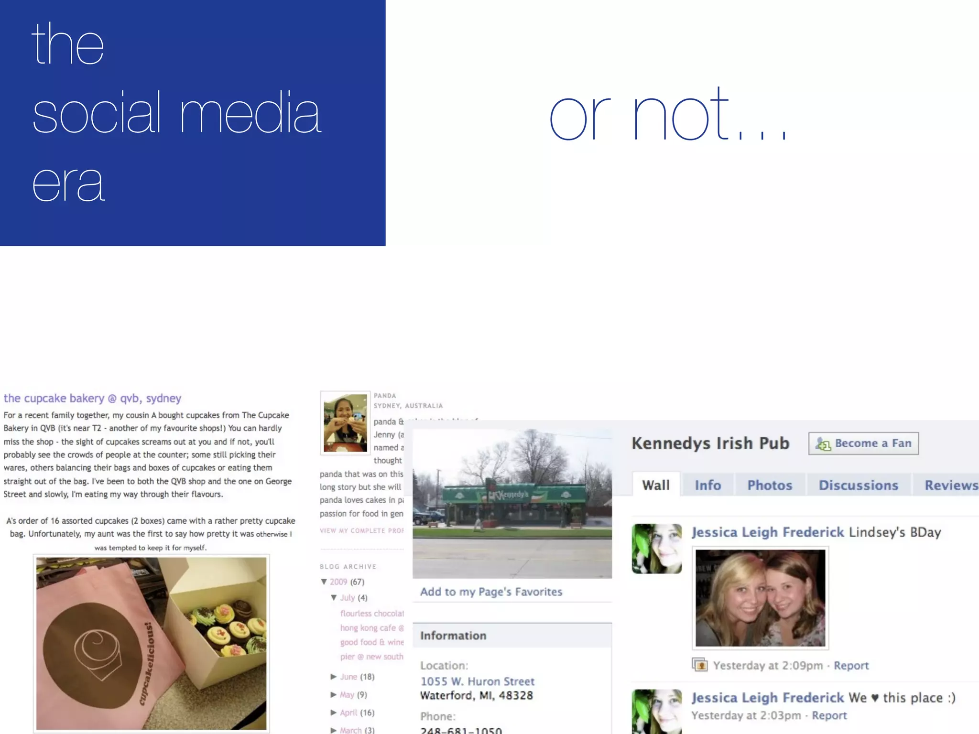Viewport: 979px width, 734px height.
Task: Expand the April archive month
Action: pyautogui.click(x=334, y=712)
